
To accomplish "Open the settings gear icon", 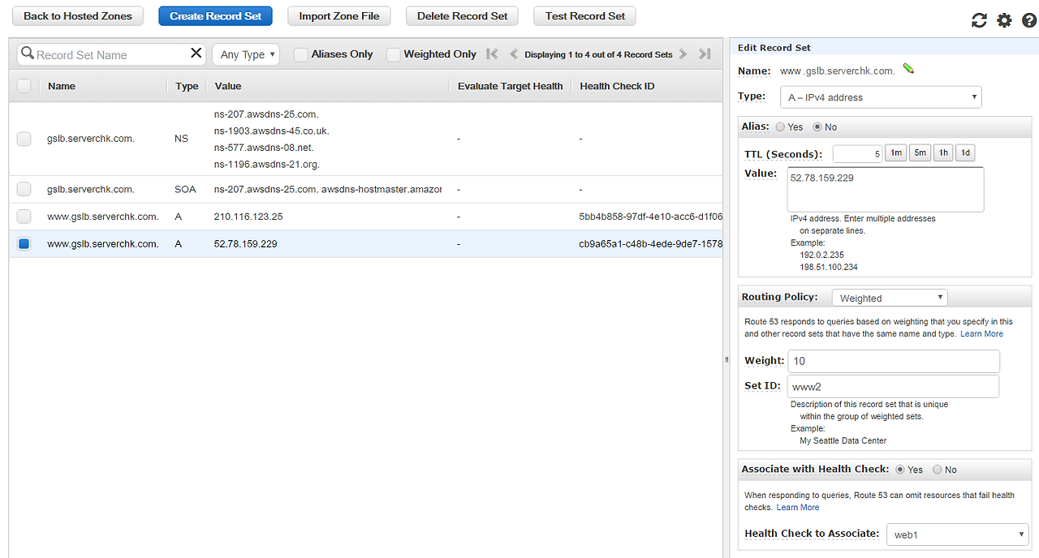I will tap(1004, 21).
